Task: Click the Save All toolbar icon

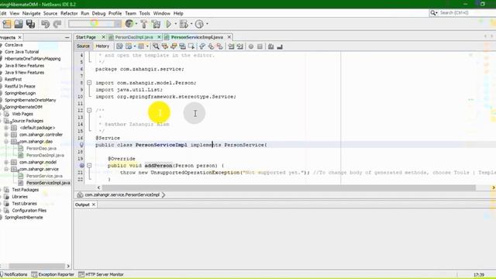Action: coord(31,24)
